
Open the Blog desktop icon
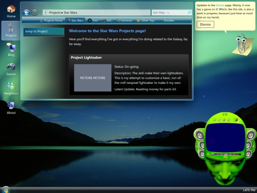click(11, 50)
